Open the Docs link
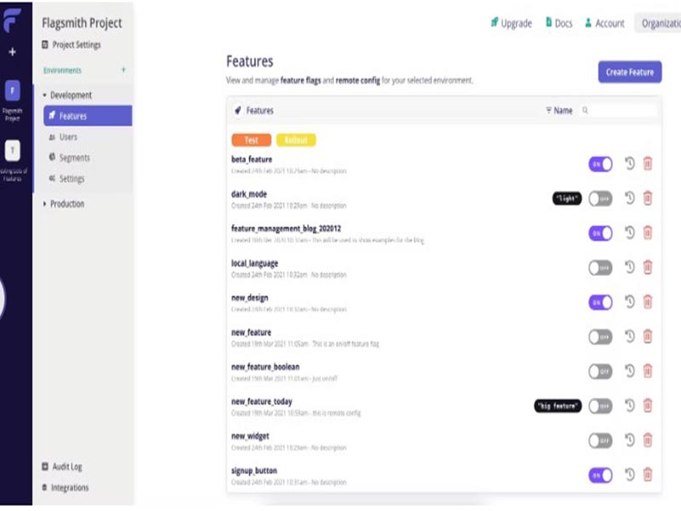The image size is (681, 511). [x=558, y=24]
